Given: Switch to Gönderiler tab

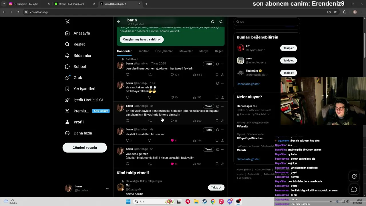Looking at the screenshot, I should pos(124,51).
